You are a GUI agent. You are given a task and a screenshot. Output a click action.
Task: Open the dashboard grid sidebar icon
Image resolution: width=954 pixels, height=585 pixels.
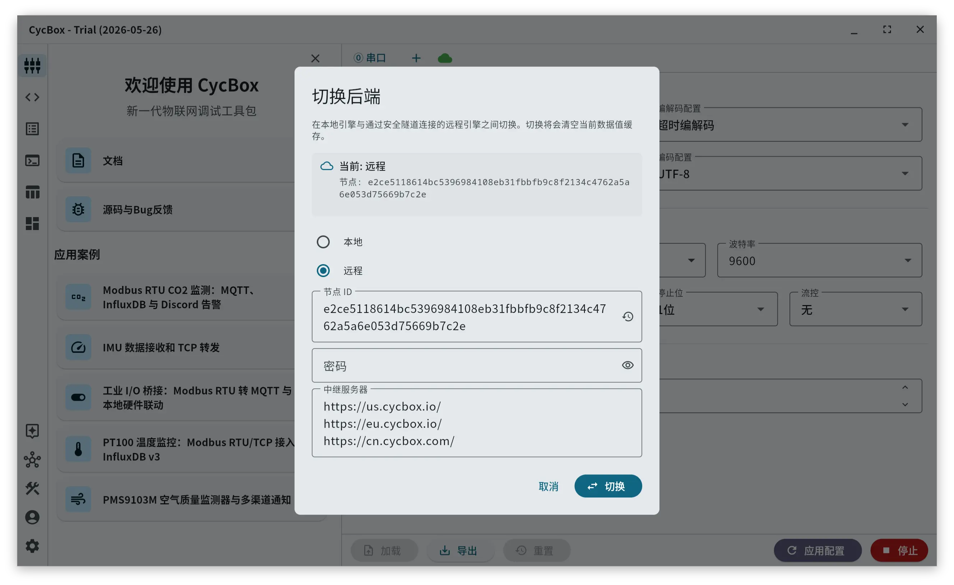pyautogui.click(x=32, y=224)
